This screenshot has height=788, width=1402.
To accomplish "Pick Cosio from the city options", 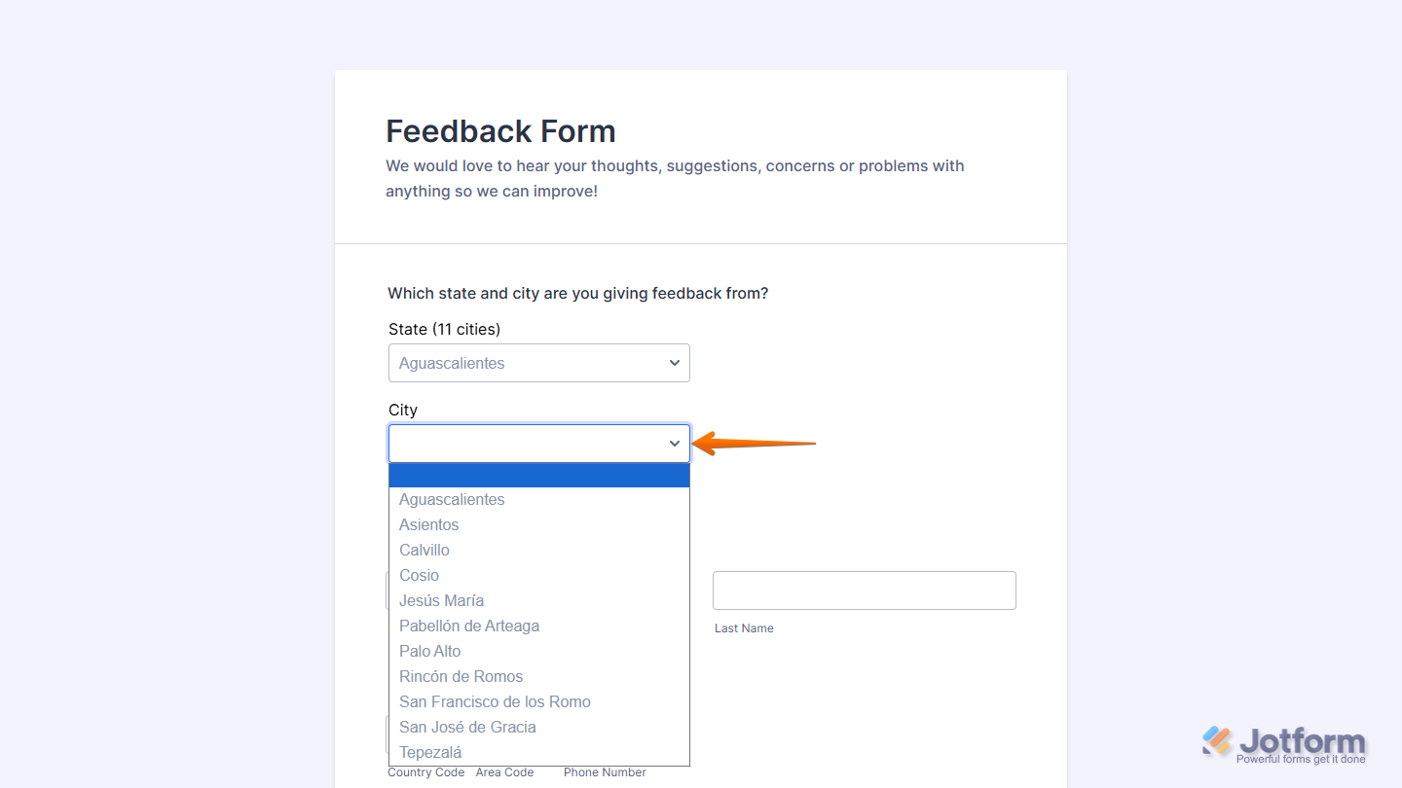I will [419, 575].
